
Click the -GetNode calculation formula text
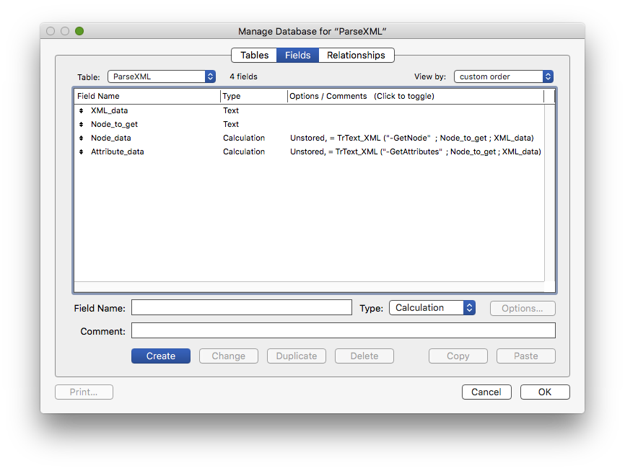(412, 138)
